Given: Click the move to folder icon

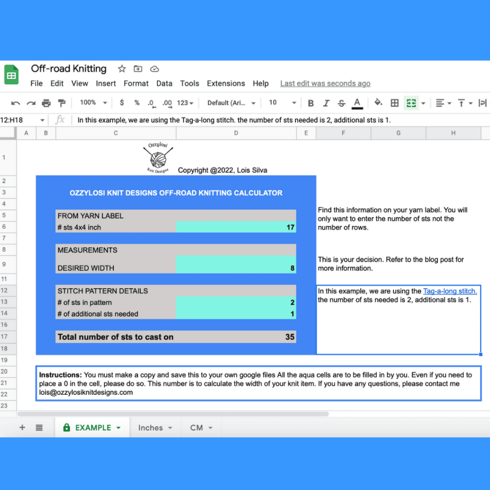Looking at the screenshot, I should tap(138, 69).
